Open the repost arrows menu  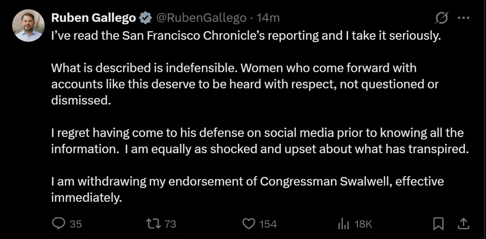tap(154, 223)
